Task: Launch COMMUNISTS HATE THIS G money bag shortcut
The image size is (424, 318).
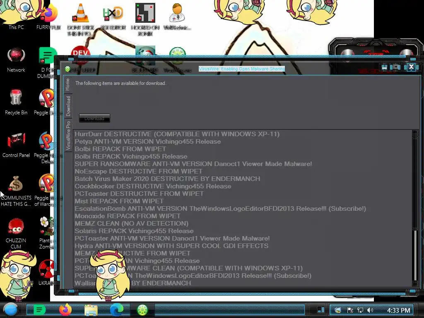Action: pos(16,190)
